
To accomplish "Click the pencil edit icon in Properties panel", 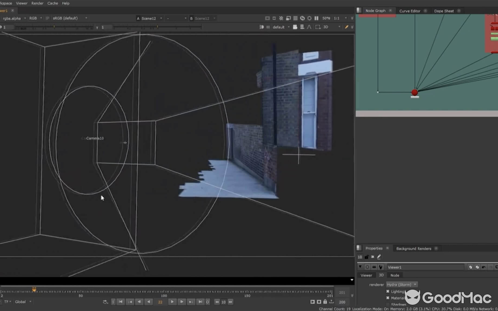I will click(x=378, y=257).
